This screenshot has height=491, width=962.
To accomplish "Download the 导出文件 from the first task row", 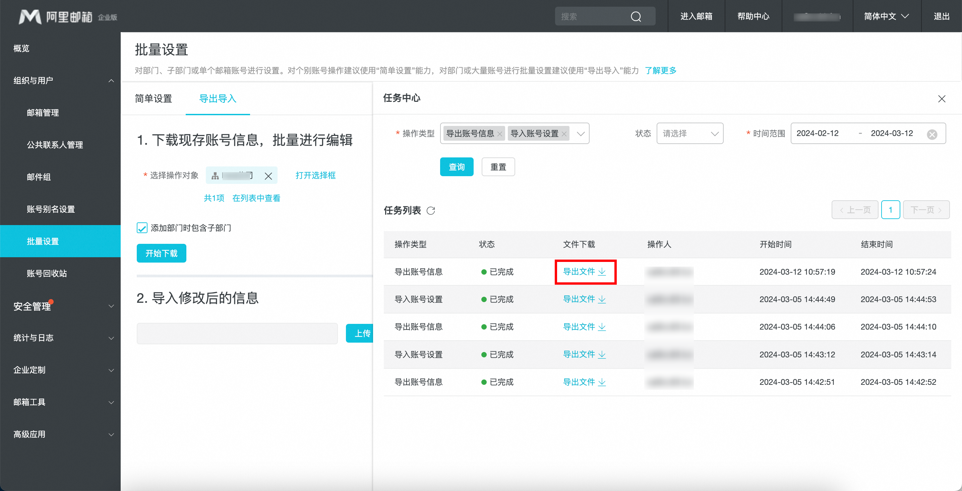I will 585,272.
